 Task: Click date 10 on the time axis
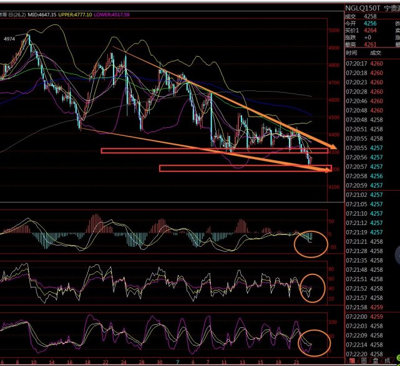click(34, 362)
